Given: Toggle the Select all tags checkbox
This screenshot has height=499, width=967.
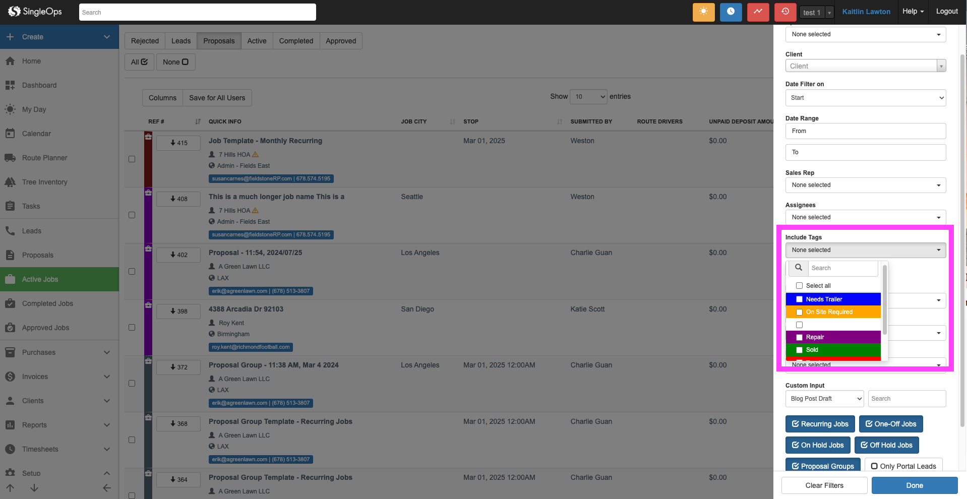Looking at the screenshot, I should pyautogui.click(x=799, y=286).
